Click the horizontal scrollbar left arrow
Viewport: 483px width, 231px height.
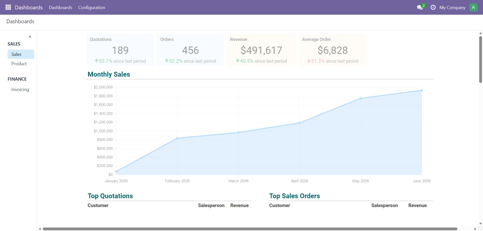tap(40, 229)
